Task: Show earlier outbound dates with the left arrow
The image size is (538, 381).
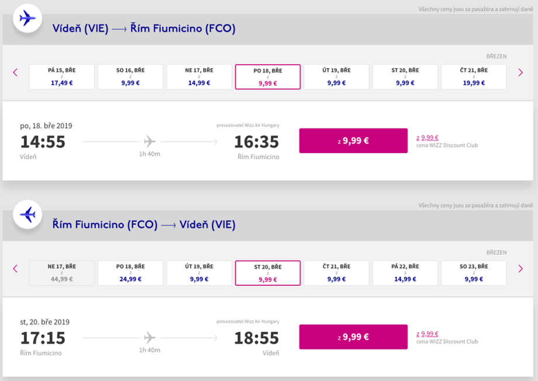Action: click(x=15, y=72)
